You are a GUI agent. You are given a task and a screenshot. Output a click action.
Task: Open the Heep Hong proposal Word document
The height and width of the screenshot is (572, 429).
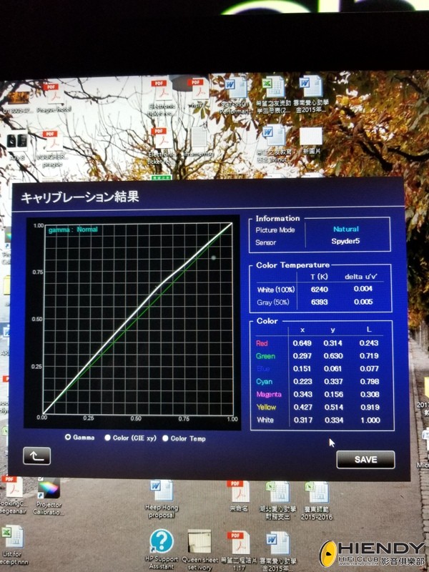pyautogui.click(x=162, y=491)
